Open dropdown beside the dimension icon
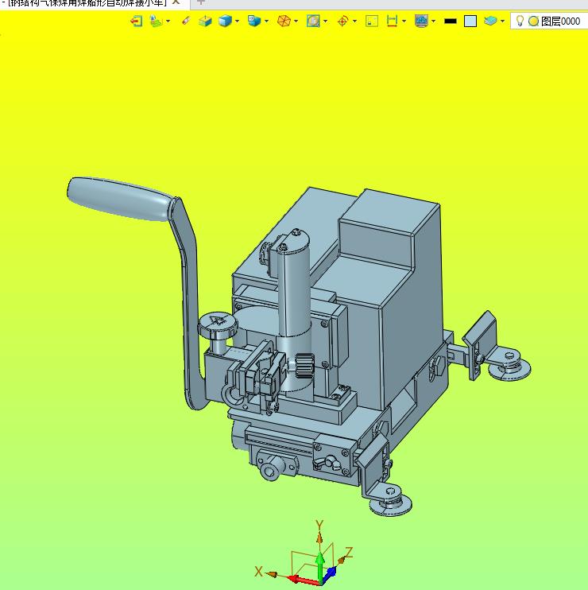The height and width of the screenshot is (590, 588). pyautogui.click(x=404, y=21)
